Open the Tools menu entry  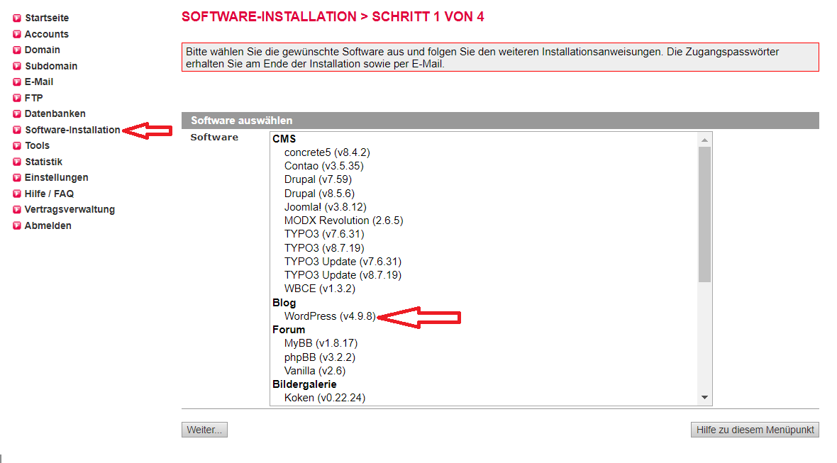pyautogui.click(x=38, y=145)
